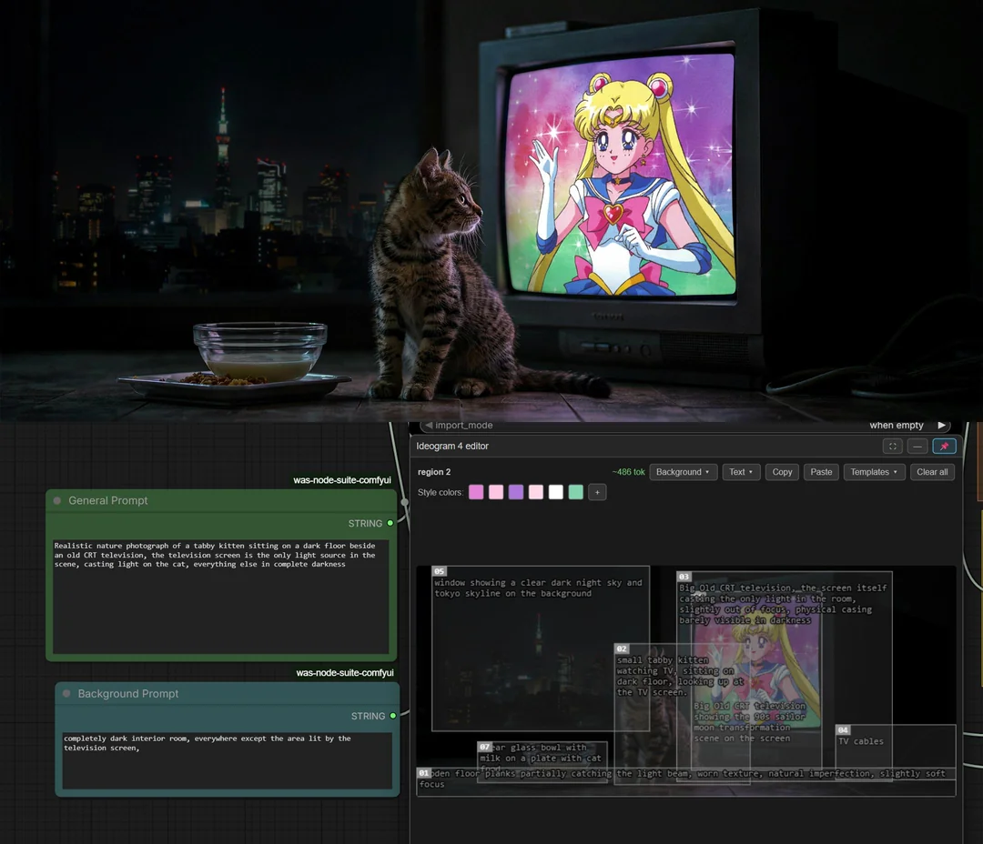983x844 pixels.
Task: Select the 90s sailor moon screen region text
Action: coord(749,722)
